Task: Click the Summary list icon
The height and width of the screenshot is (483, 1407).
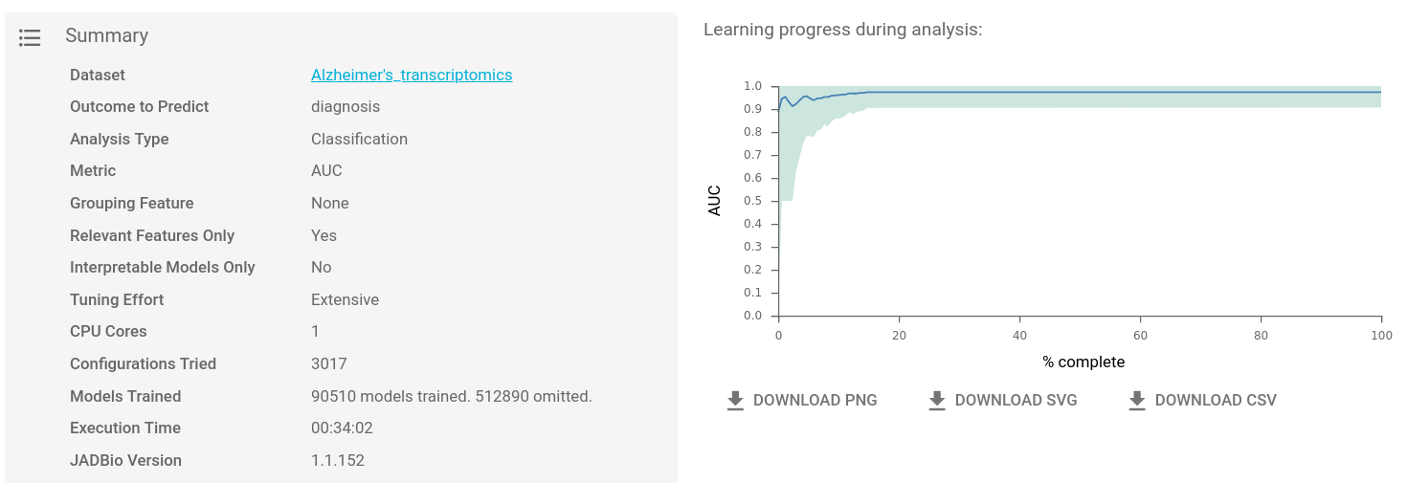Action: (30, 37)
